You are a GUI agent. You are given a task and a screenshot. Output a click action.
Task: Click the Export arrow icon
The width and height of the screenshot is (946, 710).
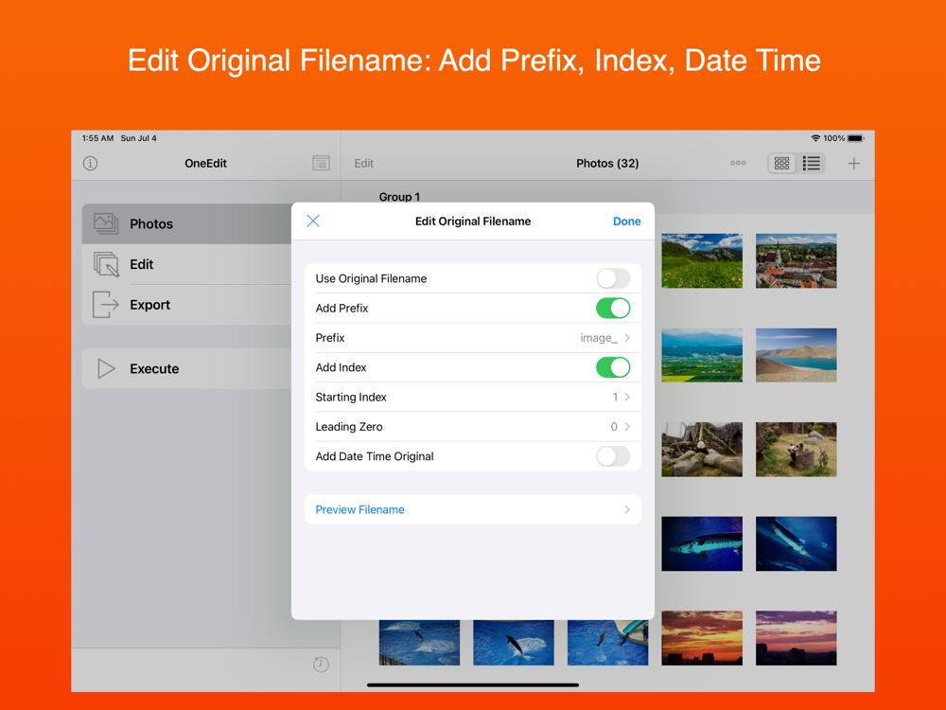(106, 305)
